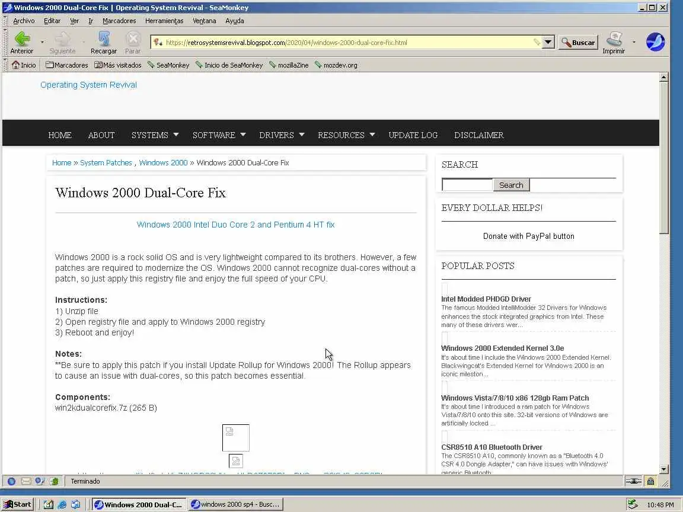Viewport: 683px width, 512px height.
Task: Open the UPDATE LOG page
Action: pos(413,135)
